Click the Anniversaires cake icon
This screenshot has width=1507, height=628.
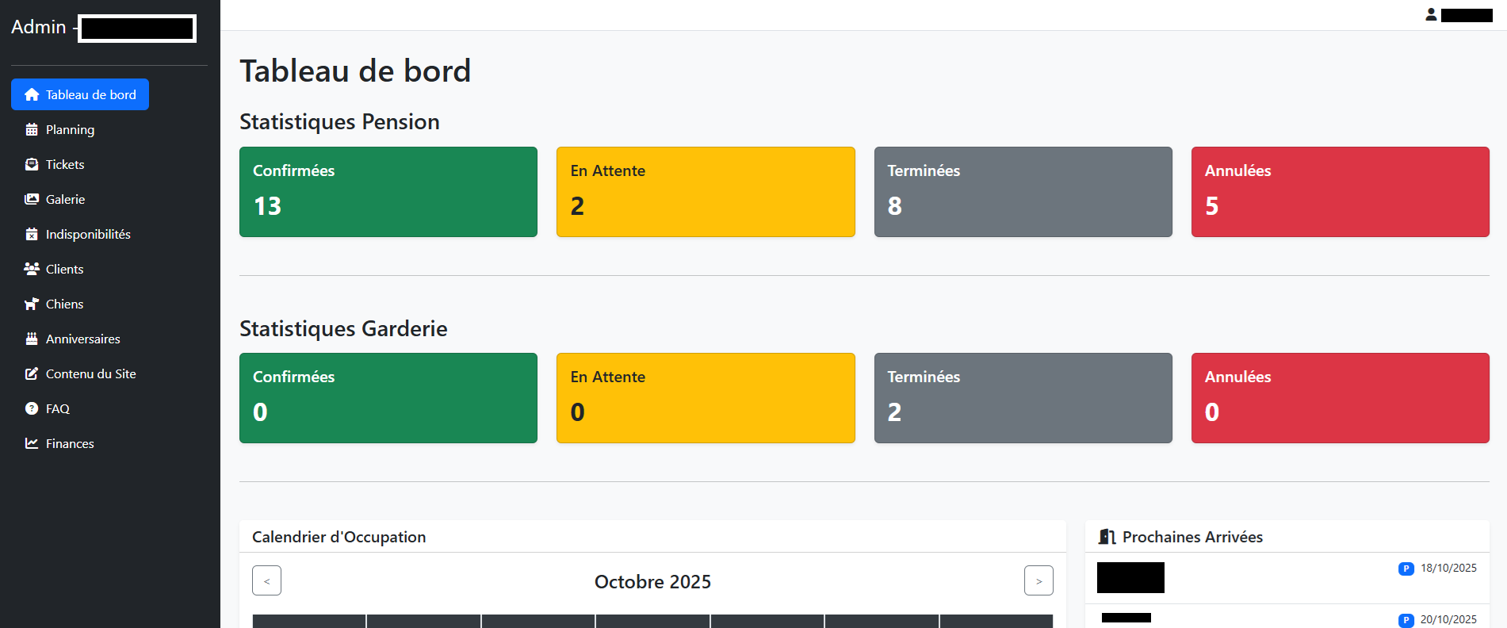tap(32, 339)
